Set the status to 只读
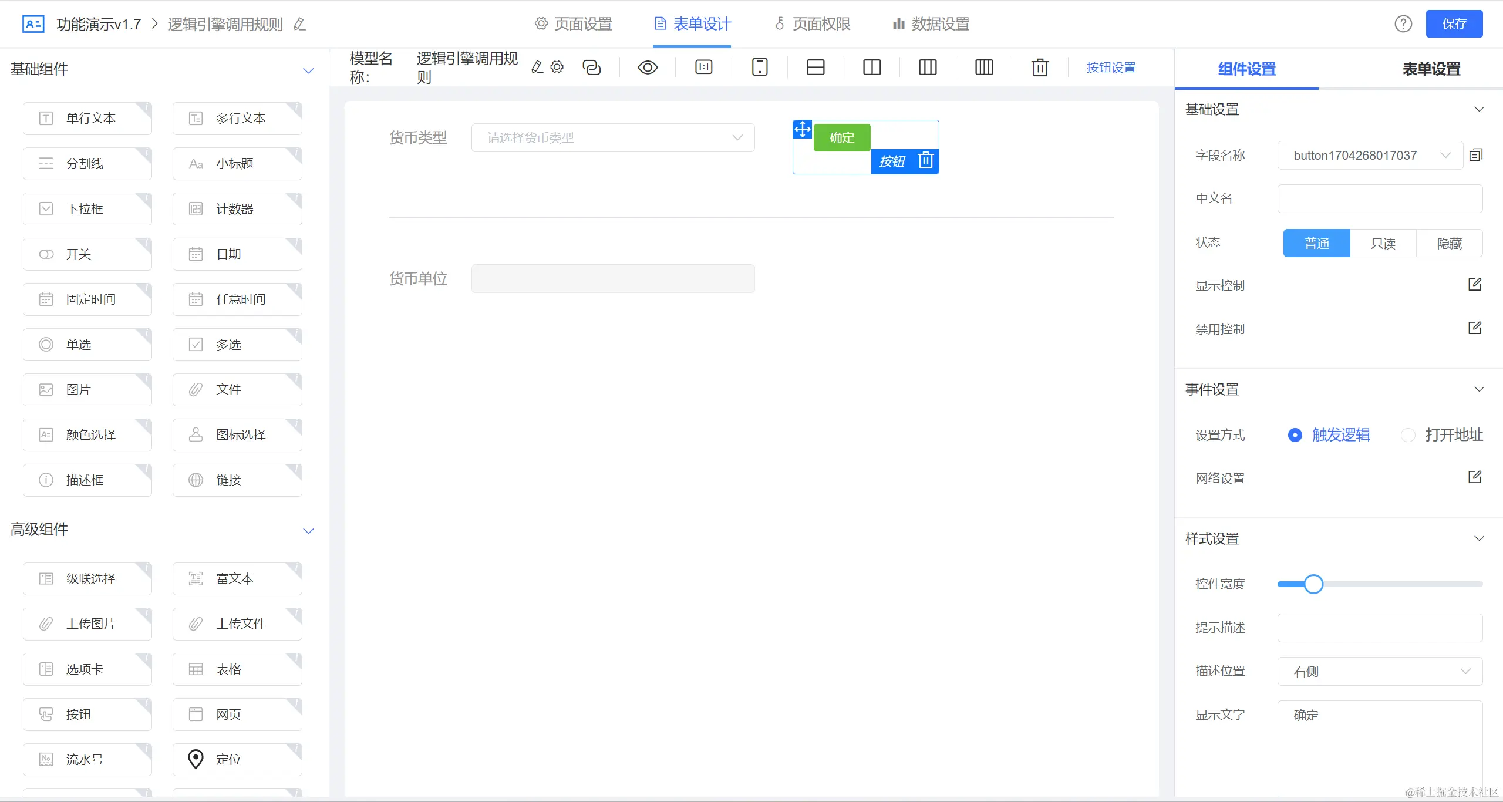Viewport: 1503px width, 802px height. point(1383,243)
